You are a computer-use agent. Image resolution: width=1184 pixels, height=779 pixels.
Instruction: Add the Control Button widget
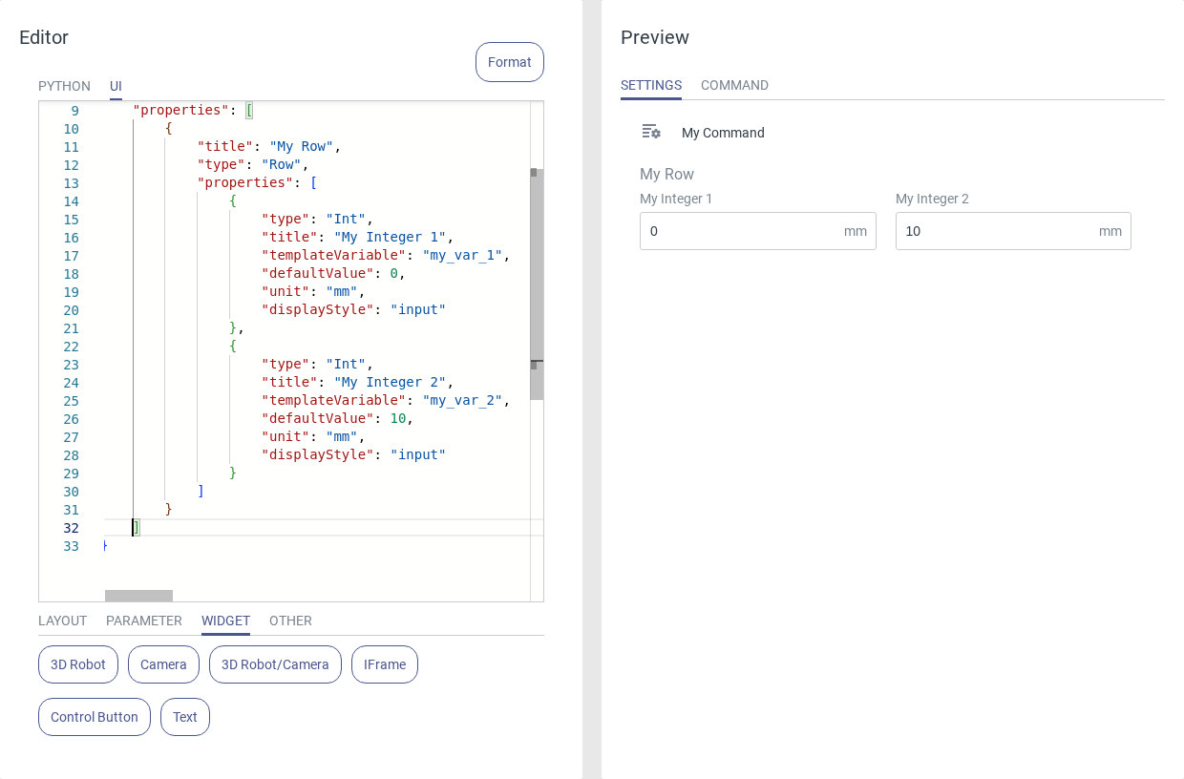click(x=95, y=717)
